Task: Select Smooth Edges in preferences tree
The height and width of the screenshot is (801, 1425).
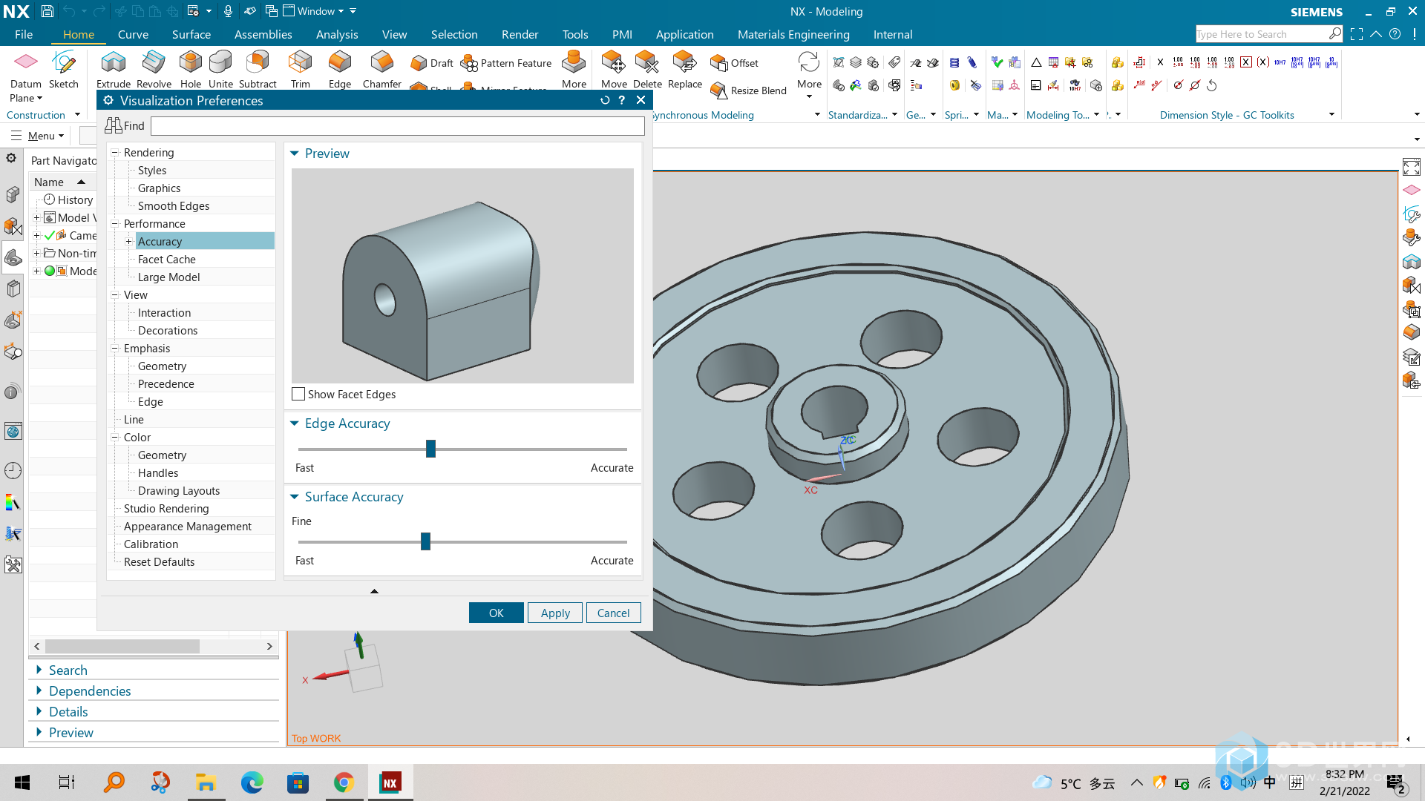Action: tap(174, 206)
